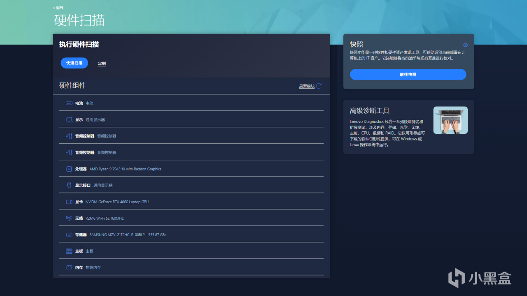Screen dimensions: 527x296
Task: Click the circular refresh arrow icon
Action: 319,86
